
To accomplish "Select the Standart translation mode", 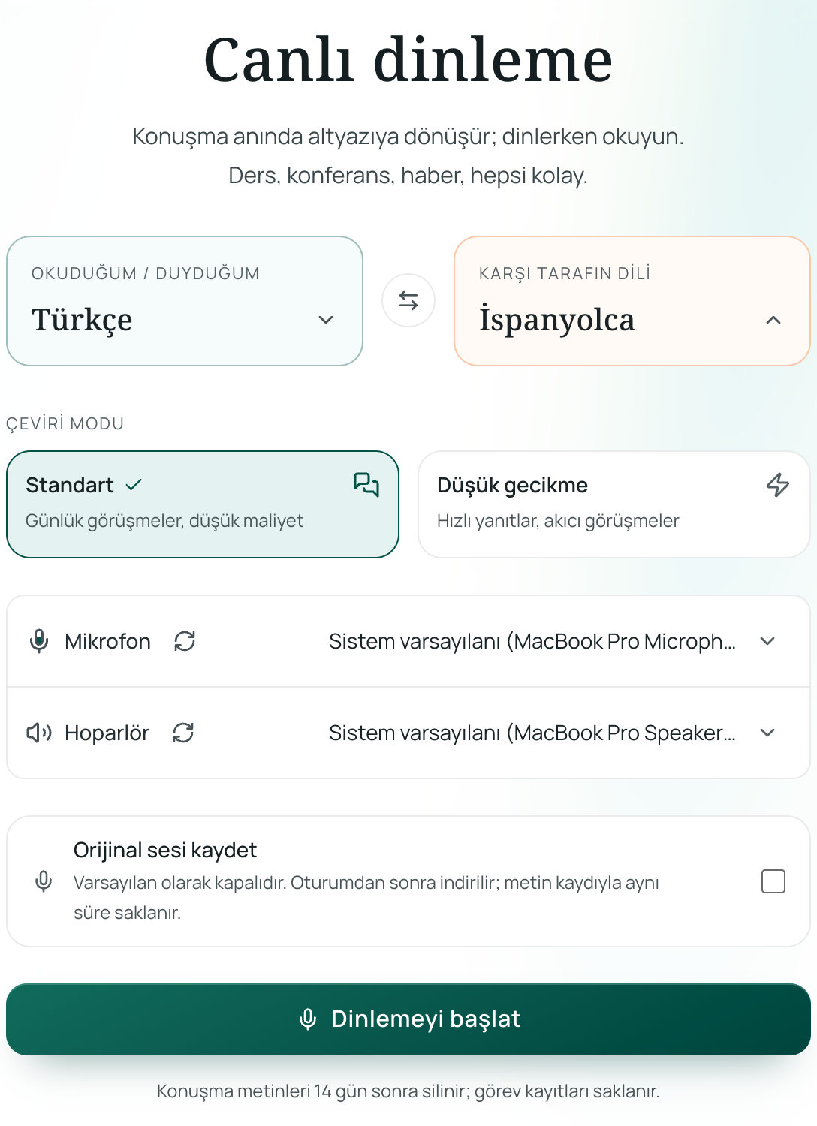I will point(203,504).
